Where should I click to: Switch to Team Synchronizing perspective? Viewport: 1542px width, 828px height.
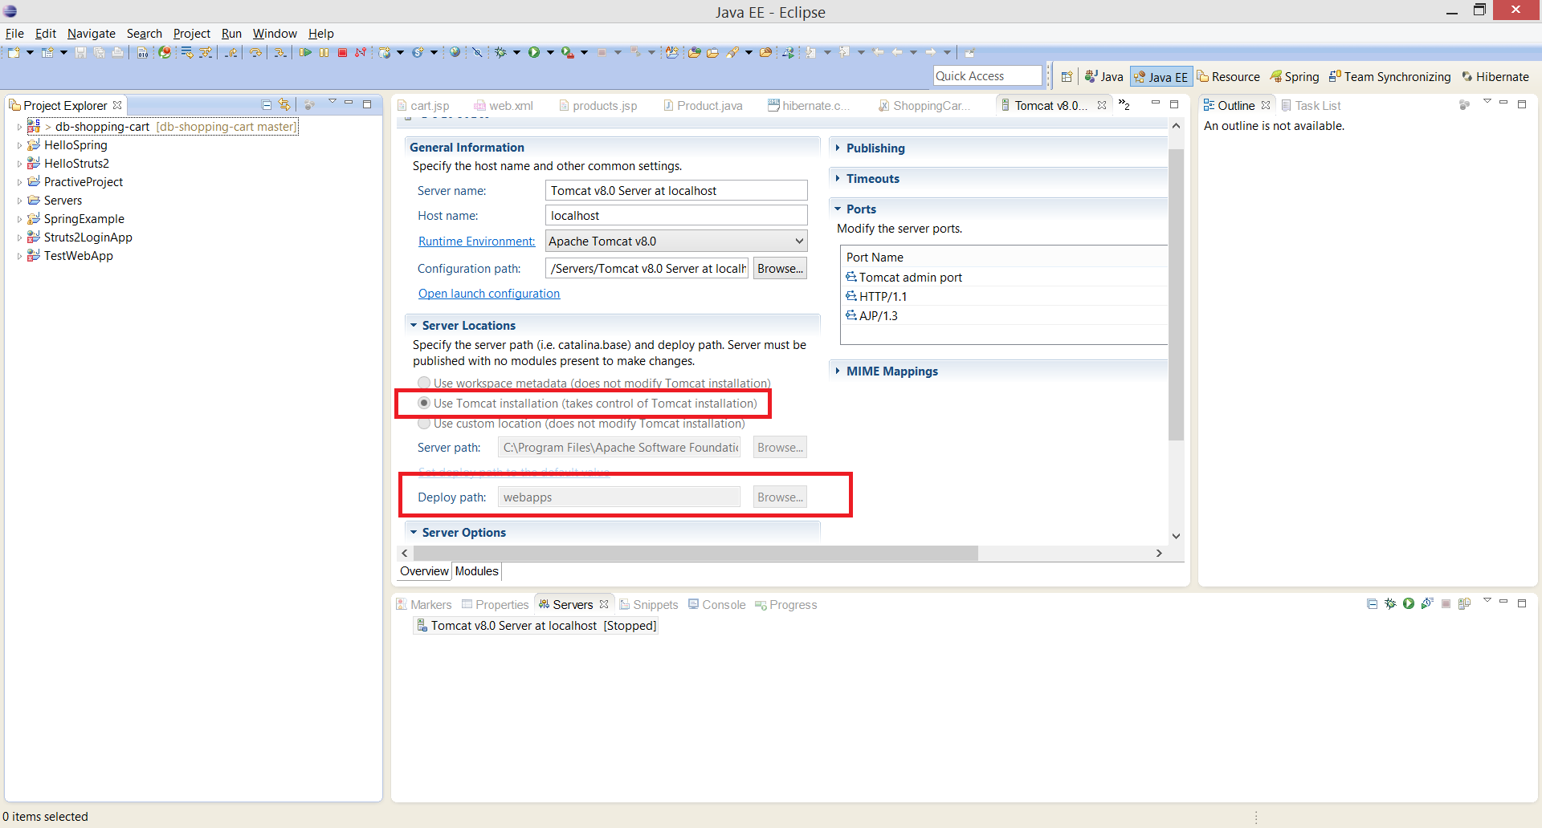point(1389,76)
